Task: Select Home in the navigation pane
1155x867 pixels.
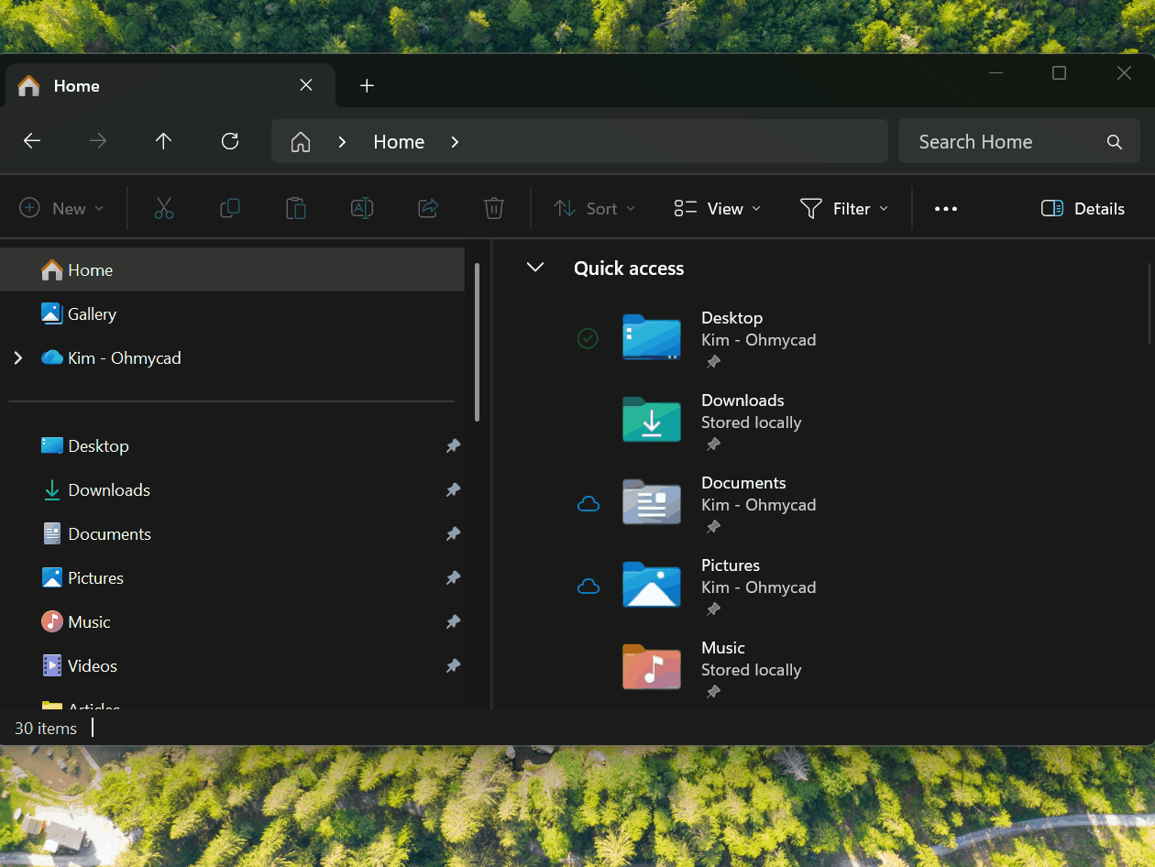Action: point(233,270)
